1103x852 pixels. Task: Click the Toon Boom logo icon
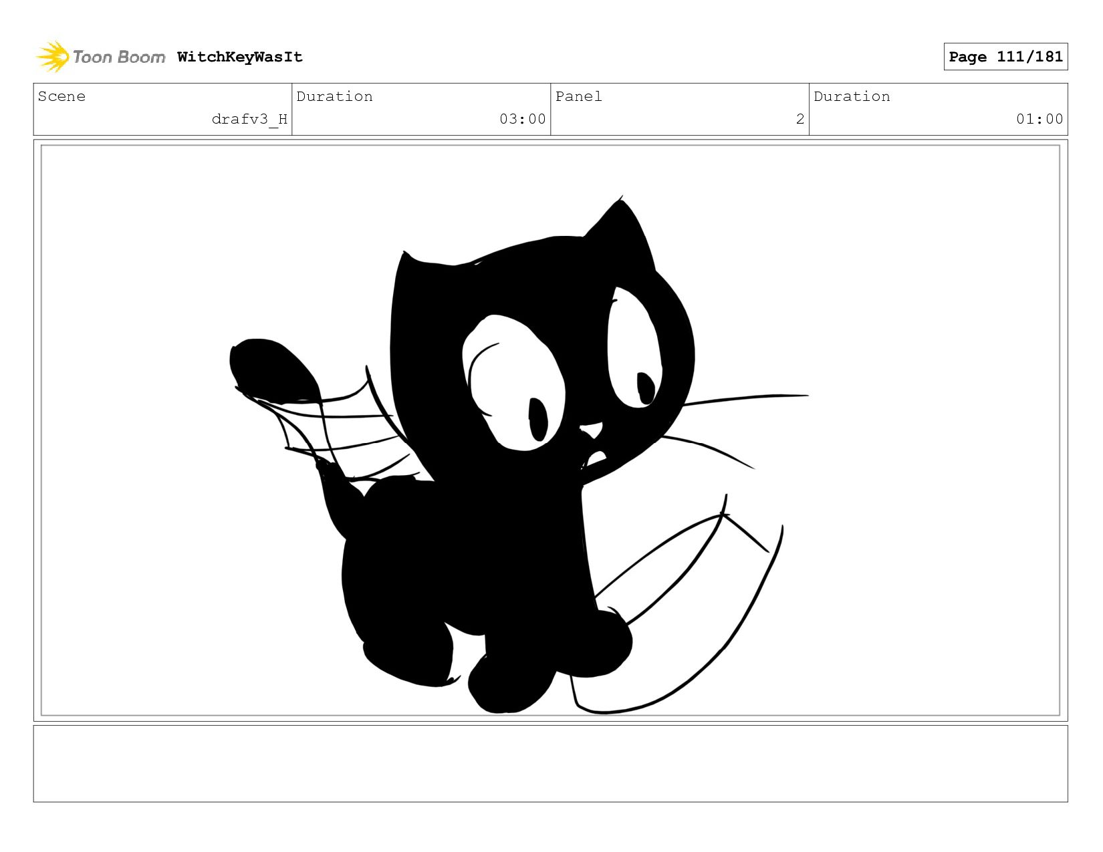pos(52,57)
